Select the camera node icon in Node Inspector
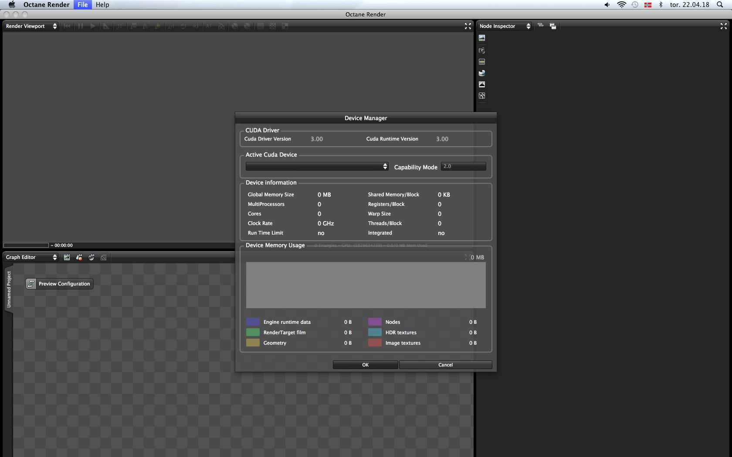732x457 pixels. click(482, 50)
